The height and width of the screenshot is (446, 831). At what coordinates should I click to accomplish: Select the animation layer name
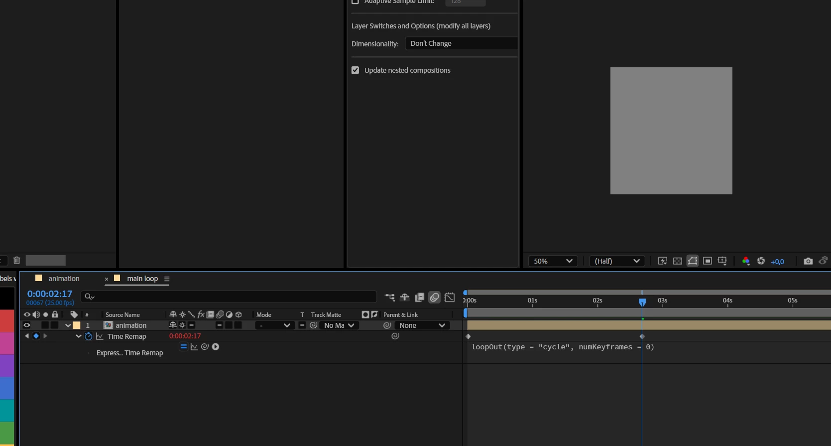click(131, 325)
